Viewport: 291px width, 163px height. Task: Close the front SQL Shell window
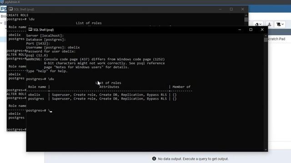point(262,29)
